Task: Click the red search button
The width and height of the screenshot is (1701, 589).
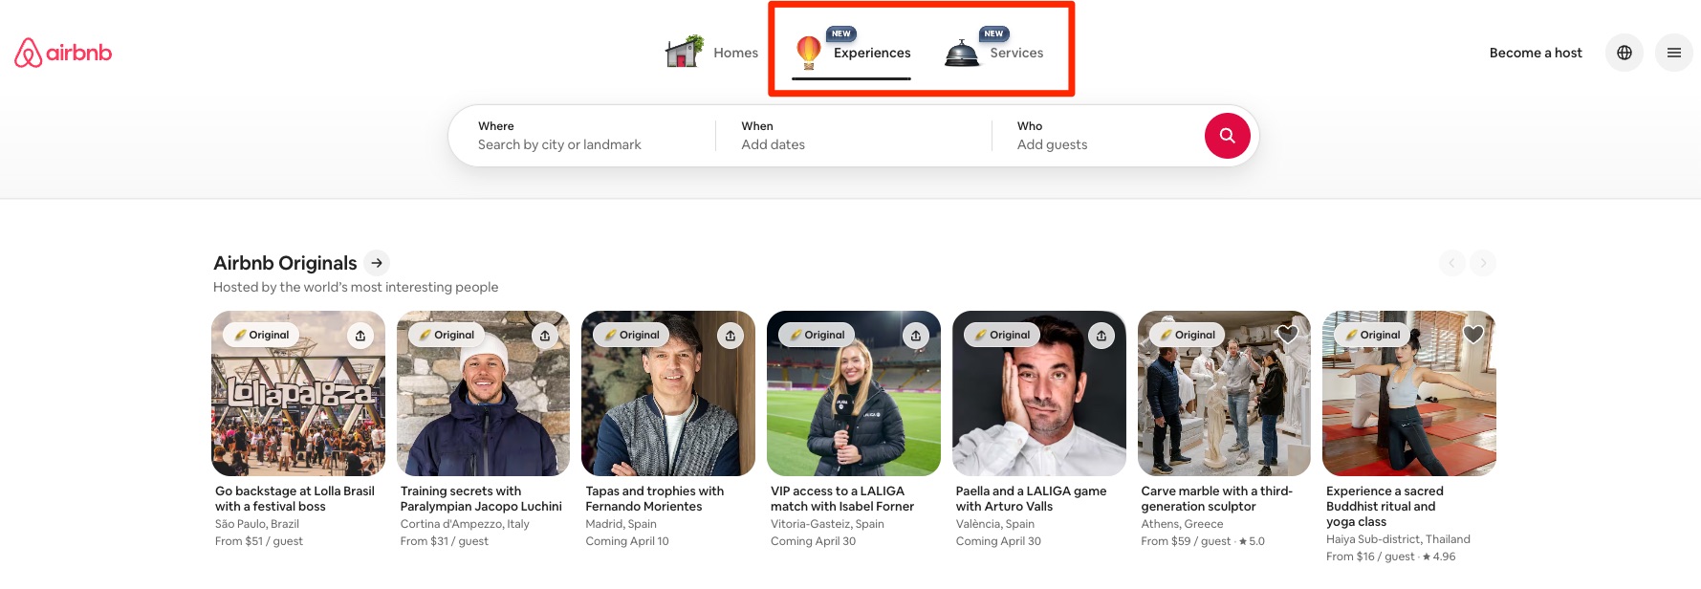Action: [x=1228, y=136]
